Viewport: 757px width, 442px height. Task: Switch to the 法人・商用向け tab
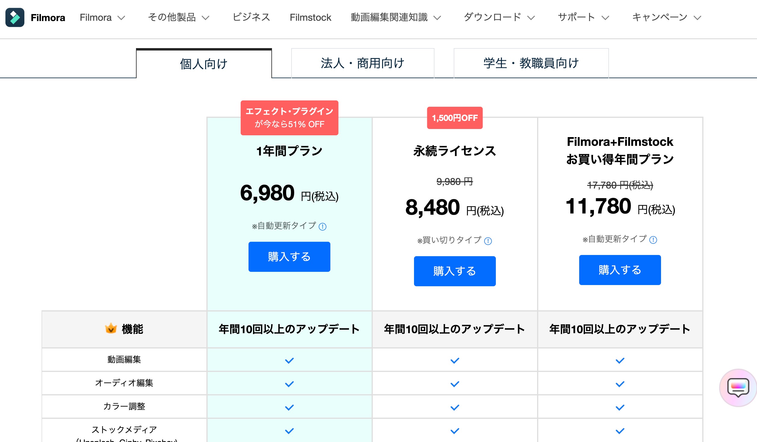click(363, 63)
